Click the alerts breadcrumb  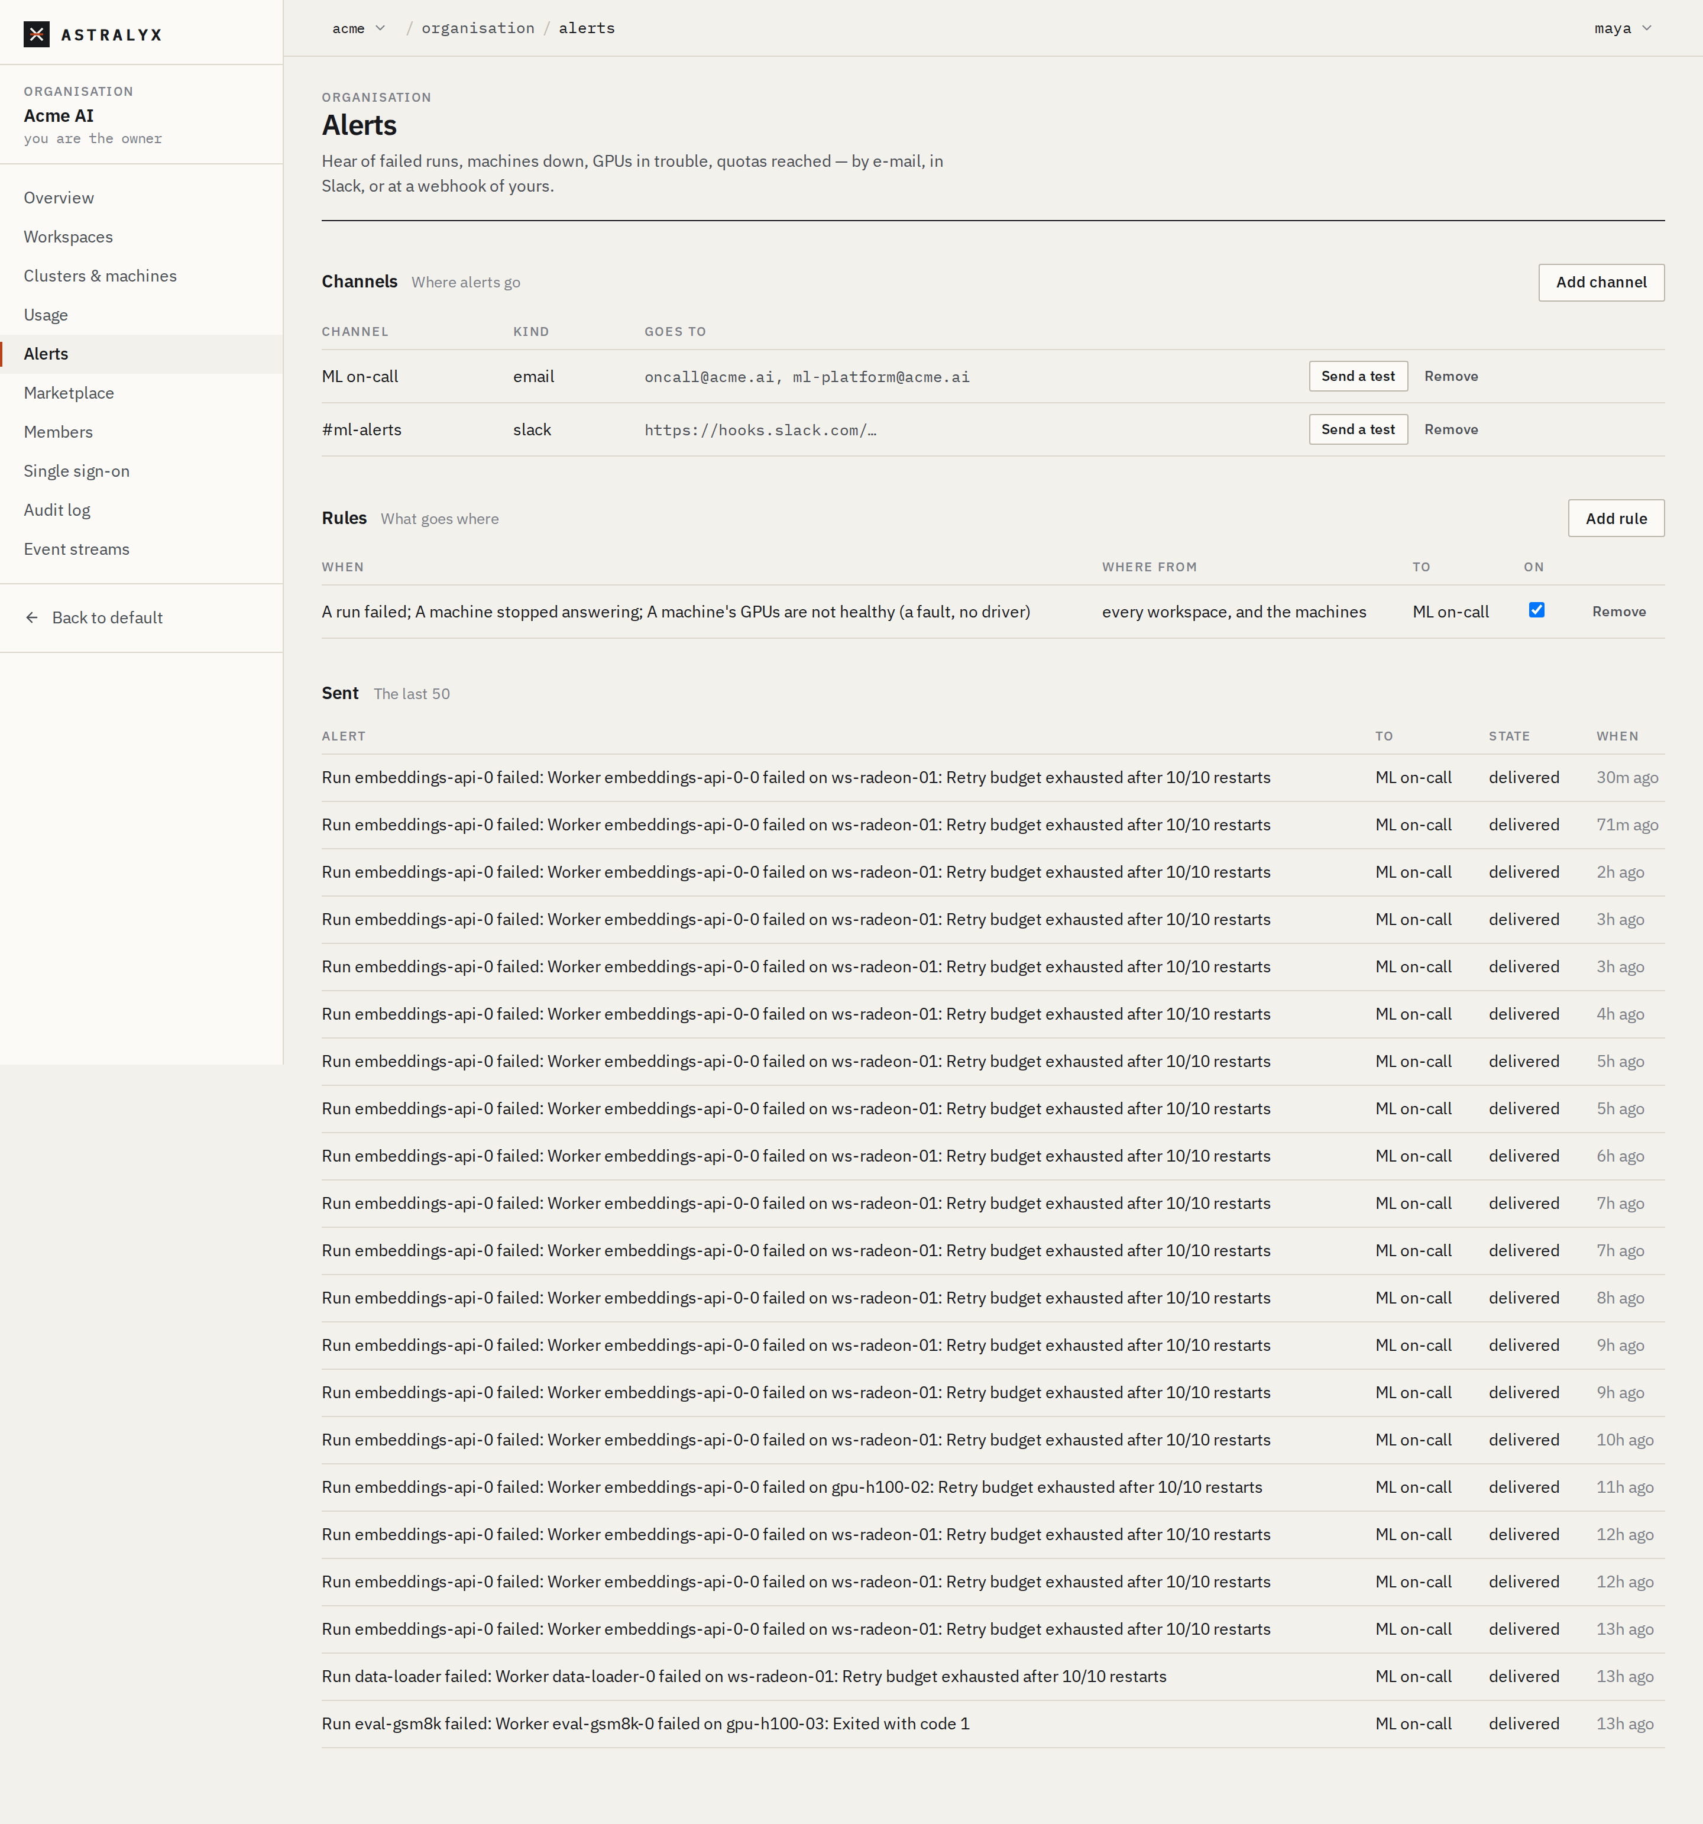(x=587, y=28)
